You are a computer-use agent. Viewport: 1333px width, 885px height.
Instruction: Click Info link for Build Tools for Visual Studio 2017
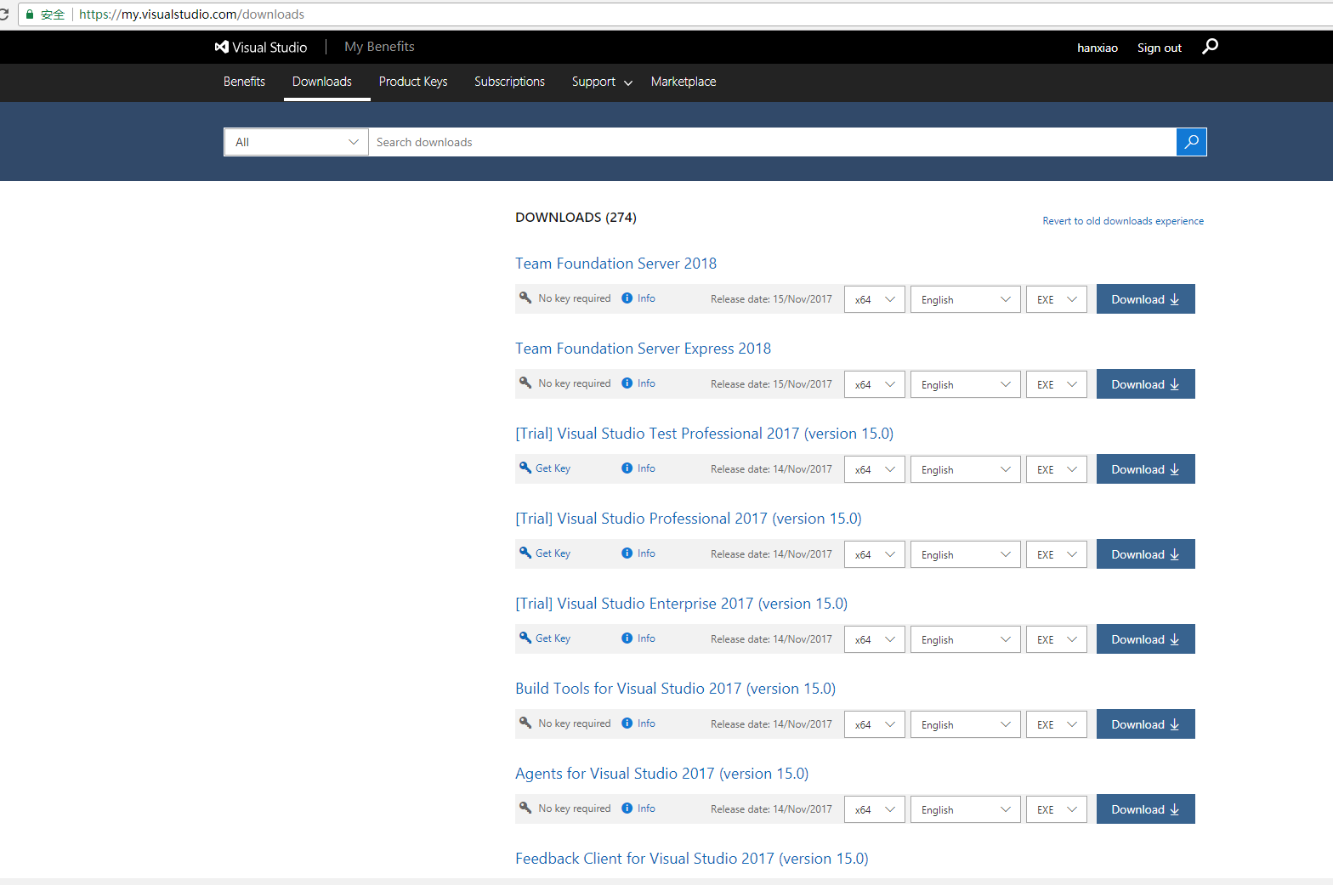pyautogui.click(x=646, y=723)
